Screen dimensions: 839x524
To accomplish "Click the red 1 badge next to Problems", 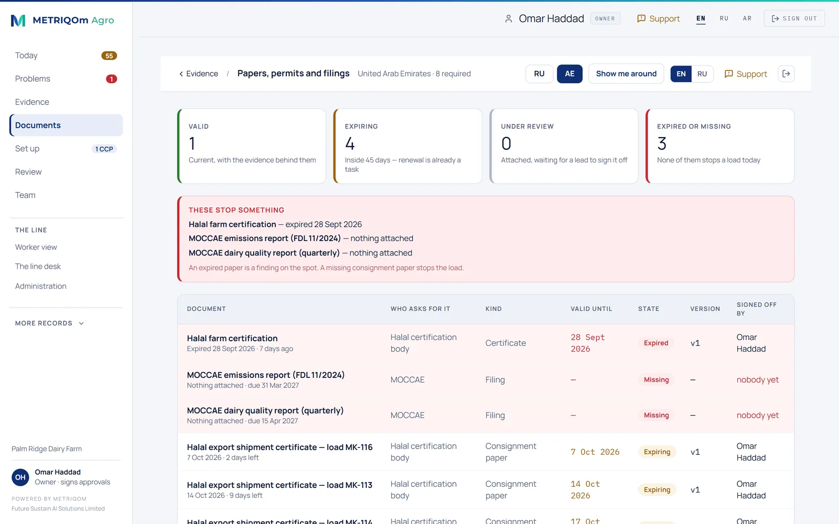I will pyautogui.click(x=111, y=79).
